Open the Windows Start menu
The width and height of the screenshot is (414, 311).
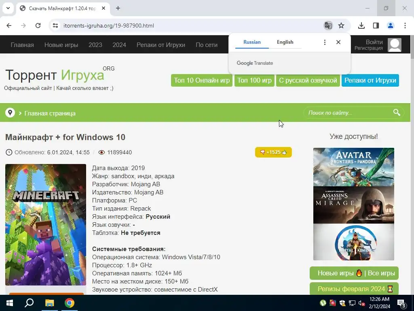point(10,303)
